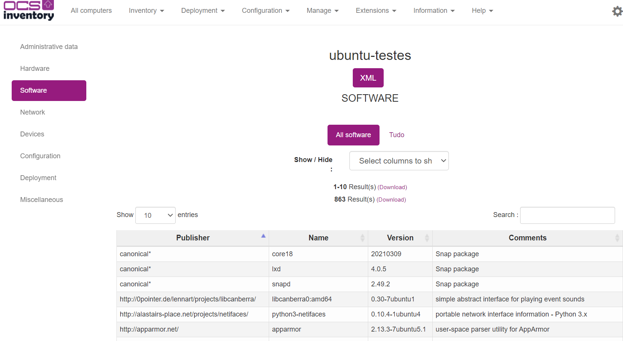Sort the table by Comments column
The height and width of the screenshot is (341, 623).
pyautogui.click(x=528, y=238)
